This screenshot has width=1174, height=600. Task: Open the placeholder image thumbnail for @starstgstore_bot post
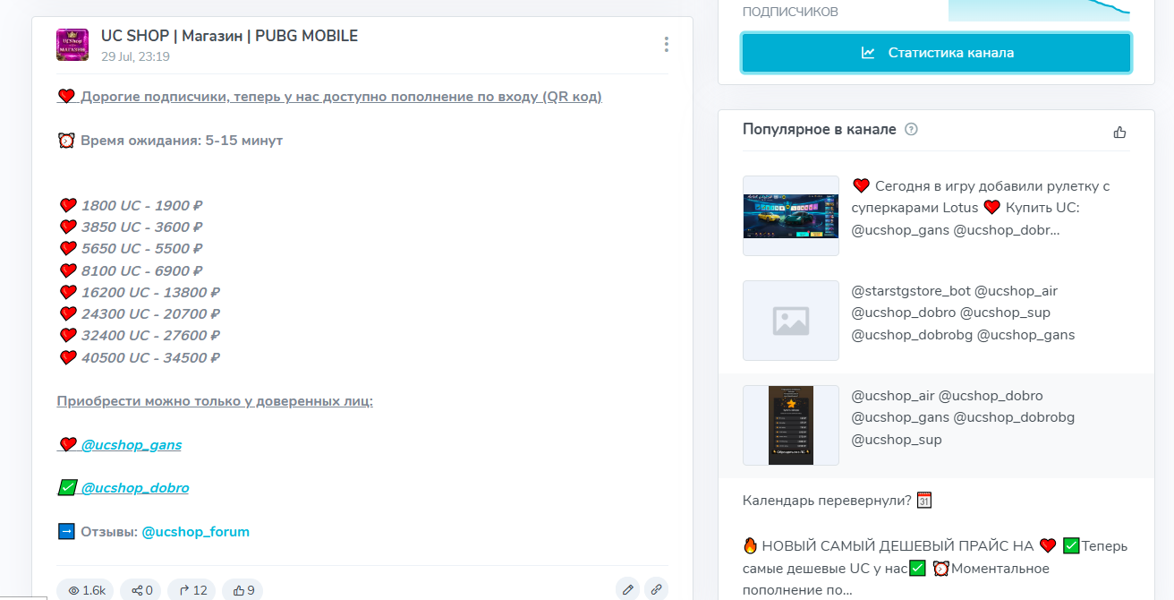(x=791, y=321)
